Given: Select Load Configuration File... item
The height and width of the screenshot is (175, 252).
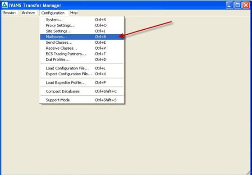Looking at the screenshot, I should coord(82,68).
